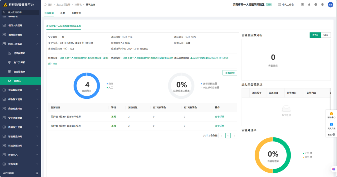Toggle the 未处理 legend item
Image resolution: width=337 pixels, height=177 pixels.
tap(307, 157)
